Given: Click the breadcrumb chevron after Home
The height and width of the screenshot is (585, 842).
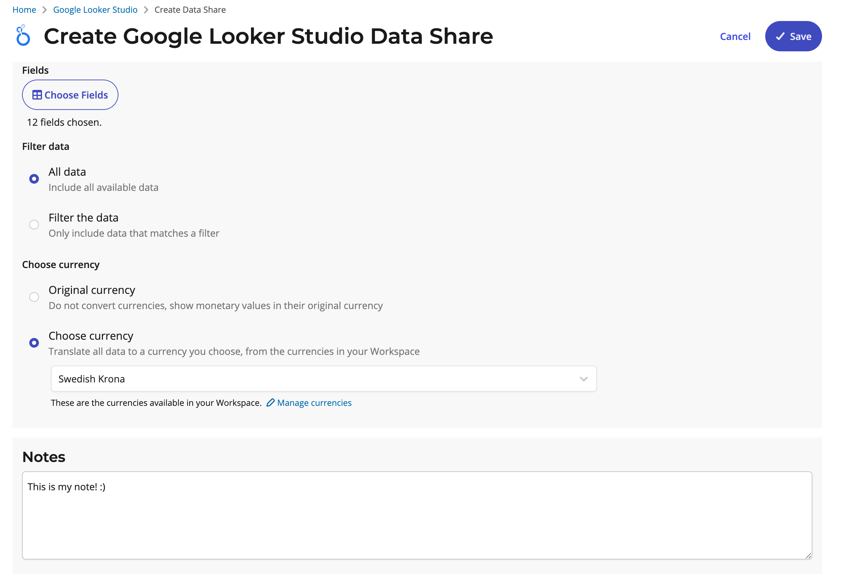Looking at the screenshot, I should (x=45, y=10).
